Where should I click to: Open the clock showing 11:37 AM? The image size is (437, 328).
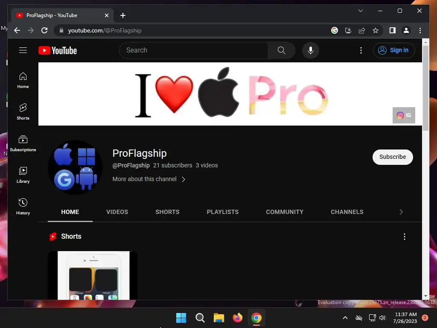click(x=405, y=318)
